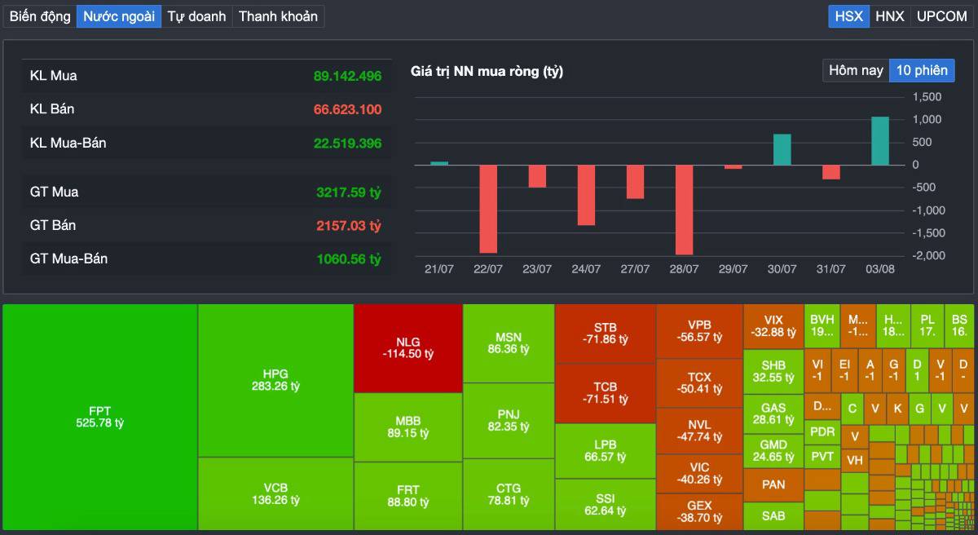This screenshot has height=535, width=978.
Task: Select the Nước ngoài tab
Action: click(119, 16)
